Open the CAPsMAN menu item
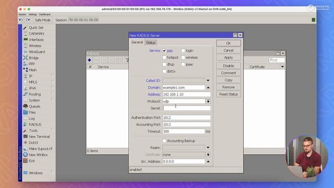This screenshot has height=188, width=334. pyautogui.click(x=36, y=33)
